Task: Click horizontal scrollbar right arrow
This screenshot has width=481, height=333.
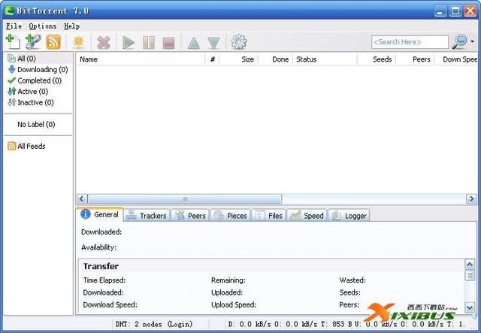Action: (471, 199)
